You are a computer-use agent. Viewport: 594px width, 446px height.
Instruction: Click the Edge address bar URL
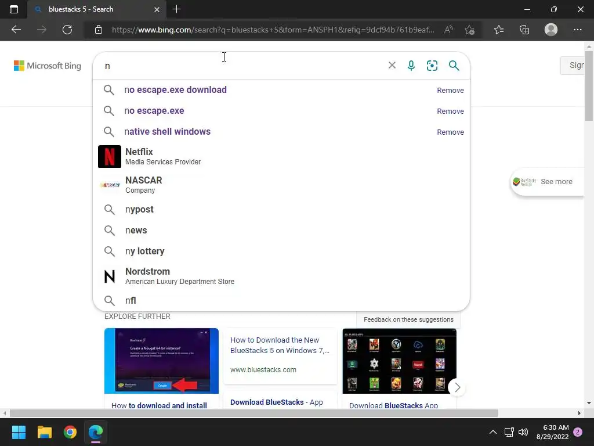[x=273, y=30]
